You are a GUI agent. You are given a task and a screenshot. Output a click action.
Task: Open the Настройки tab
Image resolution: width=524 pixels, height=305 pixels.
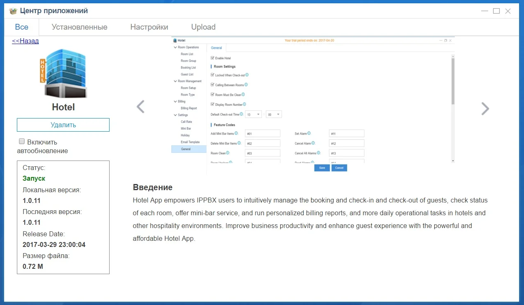[149, 27]
